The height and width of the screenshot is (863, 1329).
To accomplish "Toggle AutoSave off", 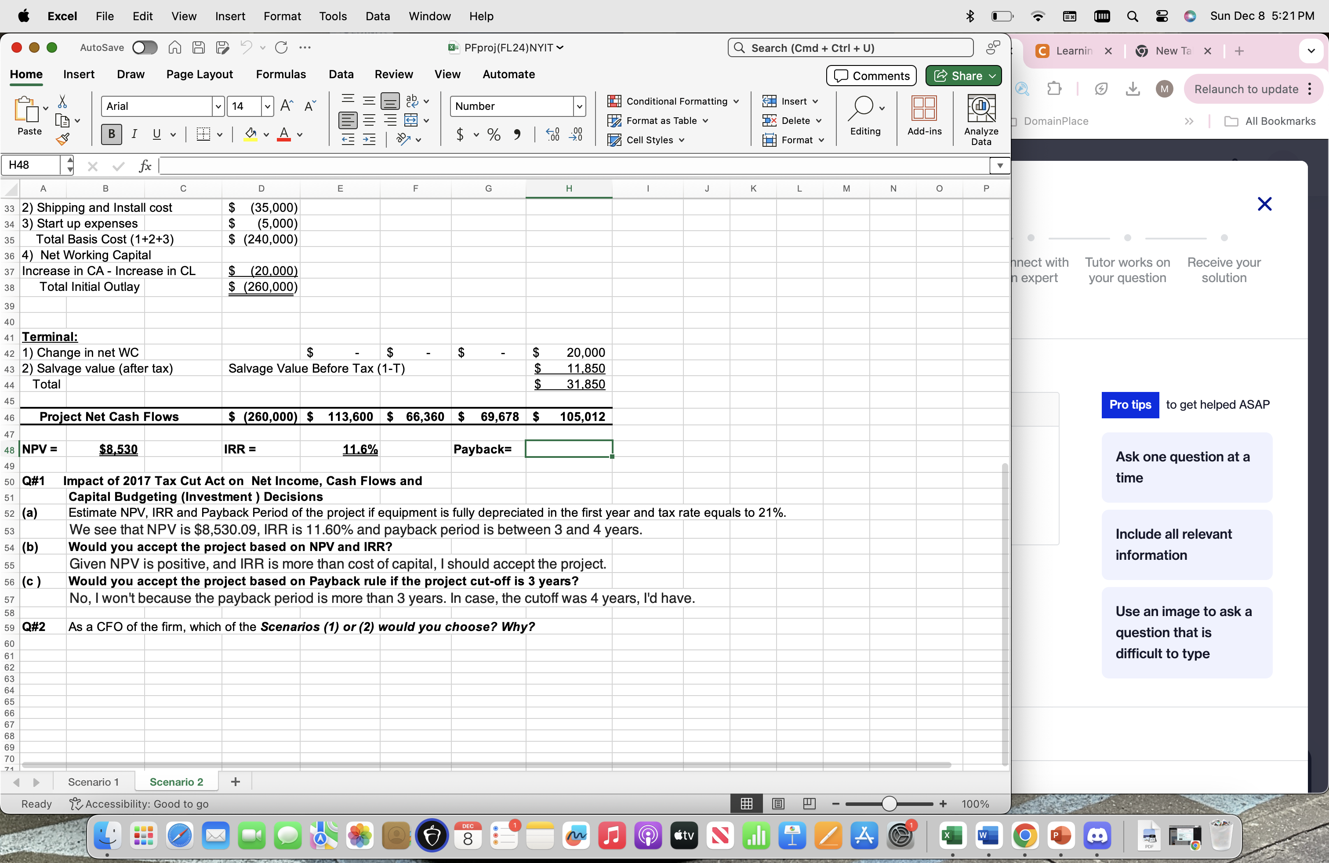I will pyautogui.click(x=145, y=47).
